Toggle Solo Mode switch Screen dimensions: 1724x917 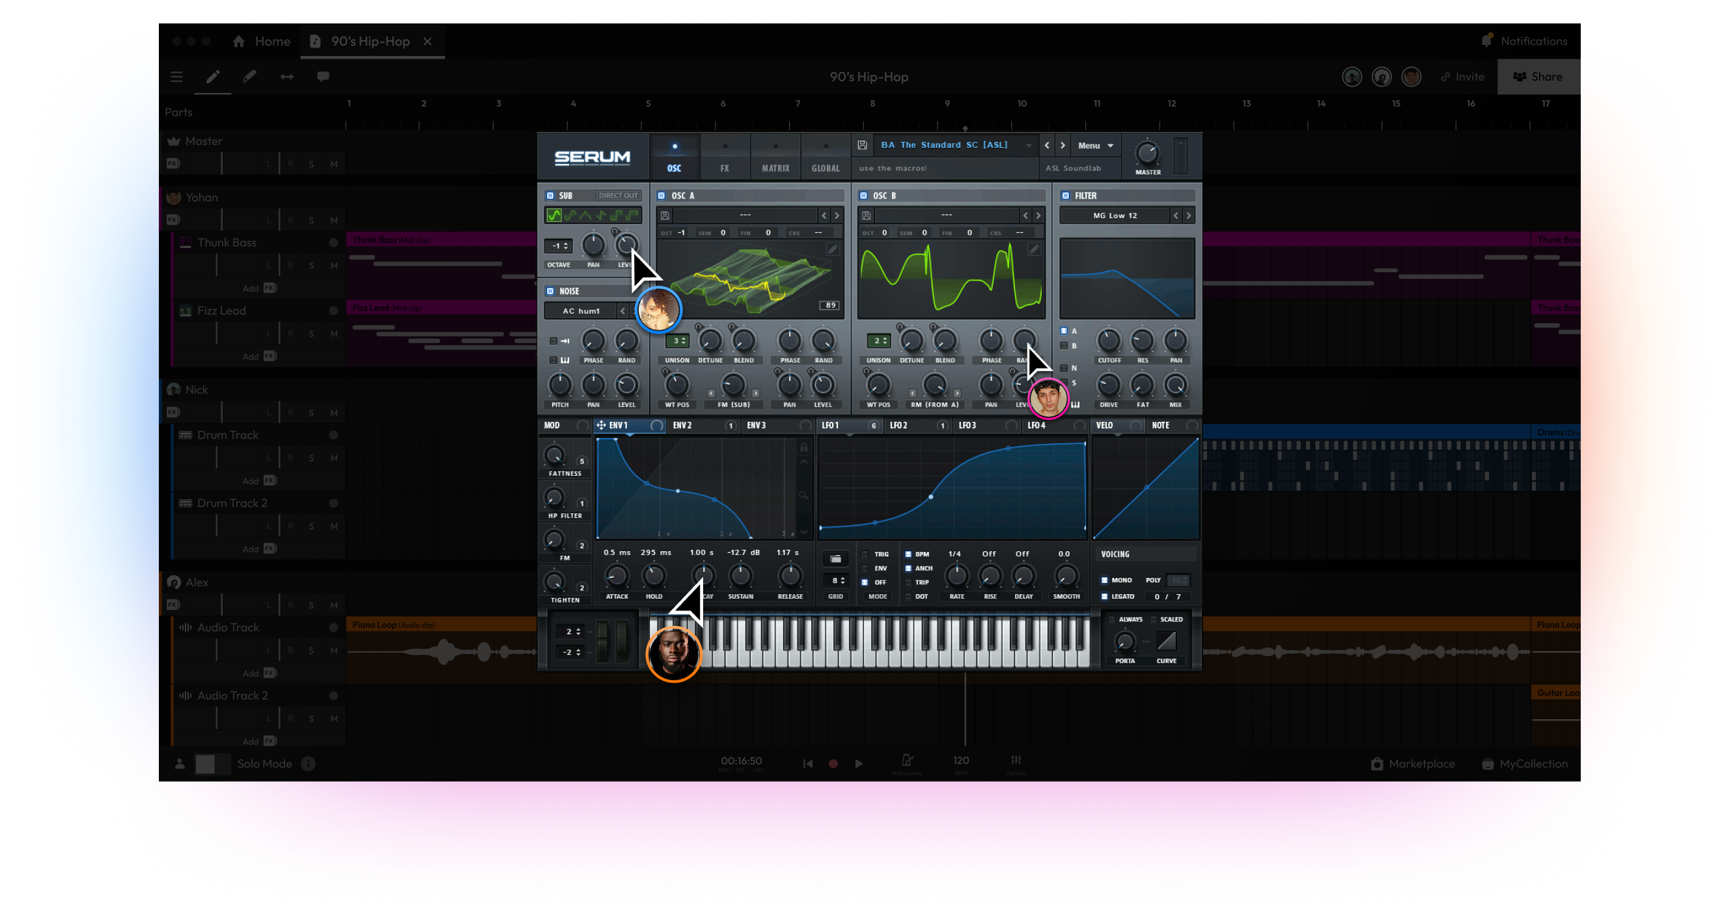click(x=212, y=765)
